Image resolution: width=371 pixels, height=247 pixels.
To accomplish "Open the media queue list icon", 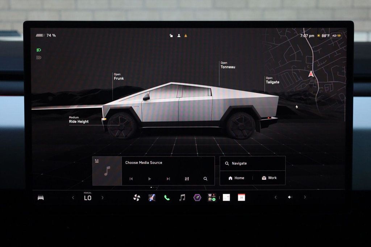I will tap(97, 161).
